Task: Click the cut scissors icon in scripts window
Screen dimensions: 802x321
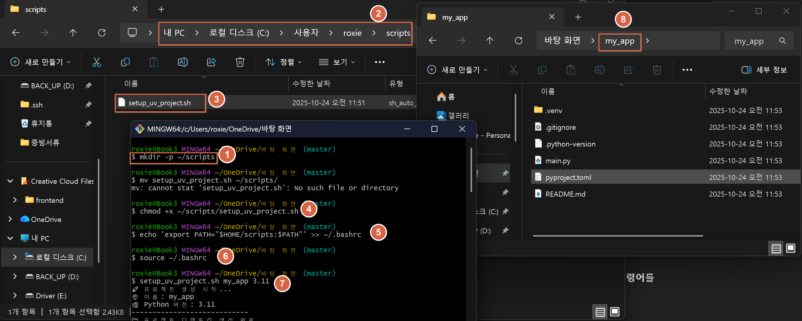Action: pyautogui.click(x=96, y=62)
